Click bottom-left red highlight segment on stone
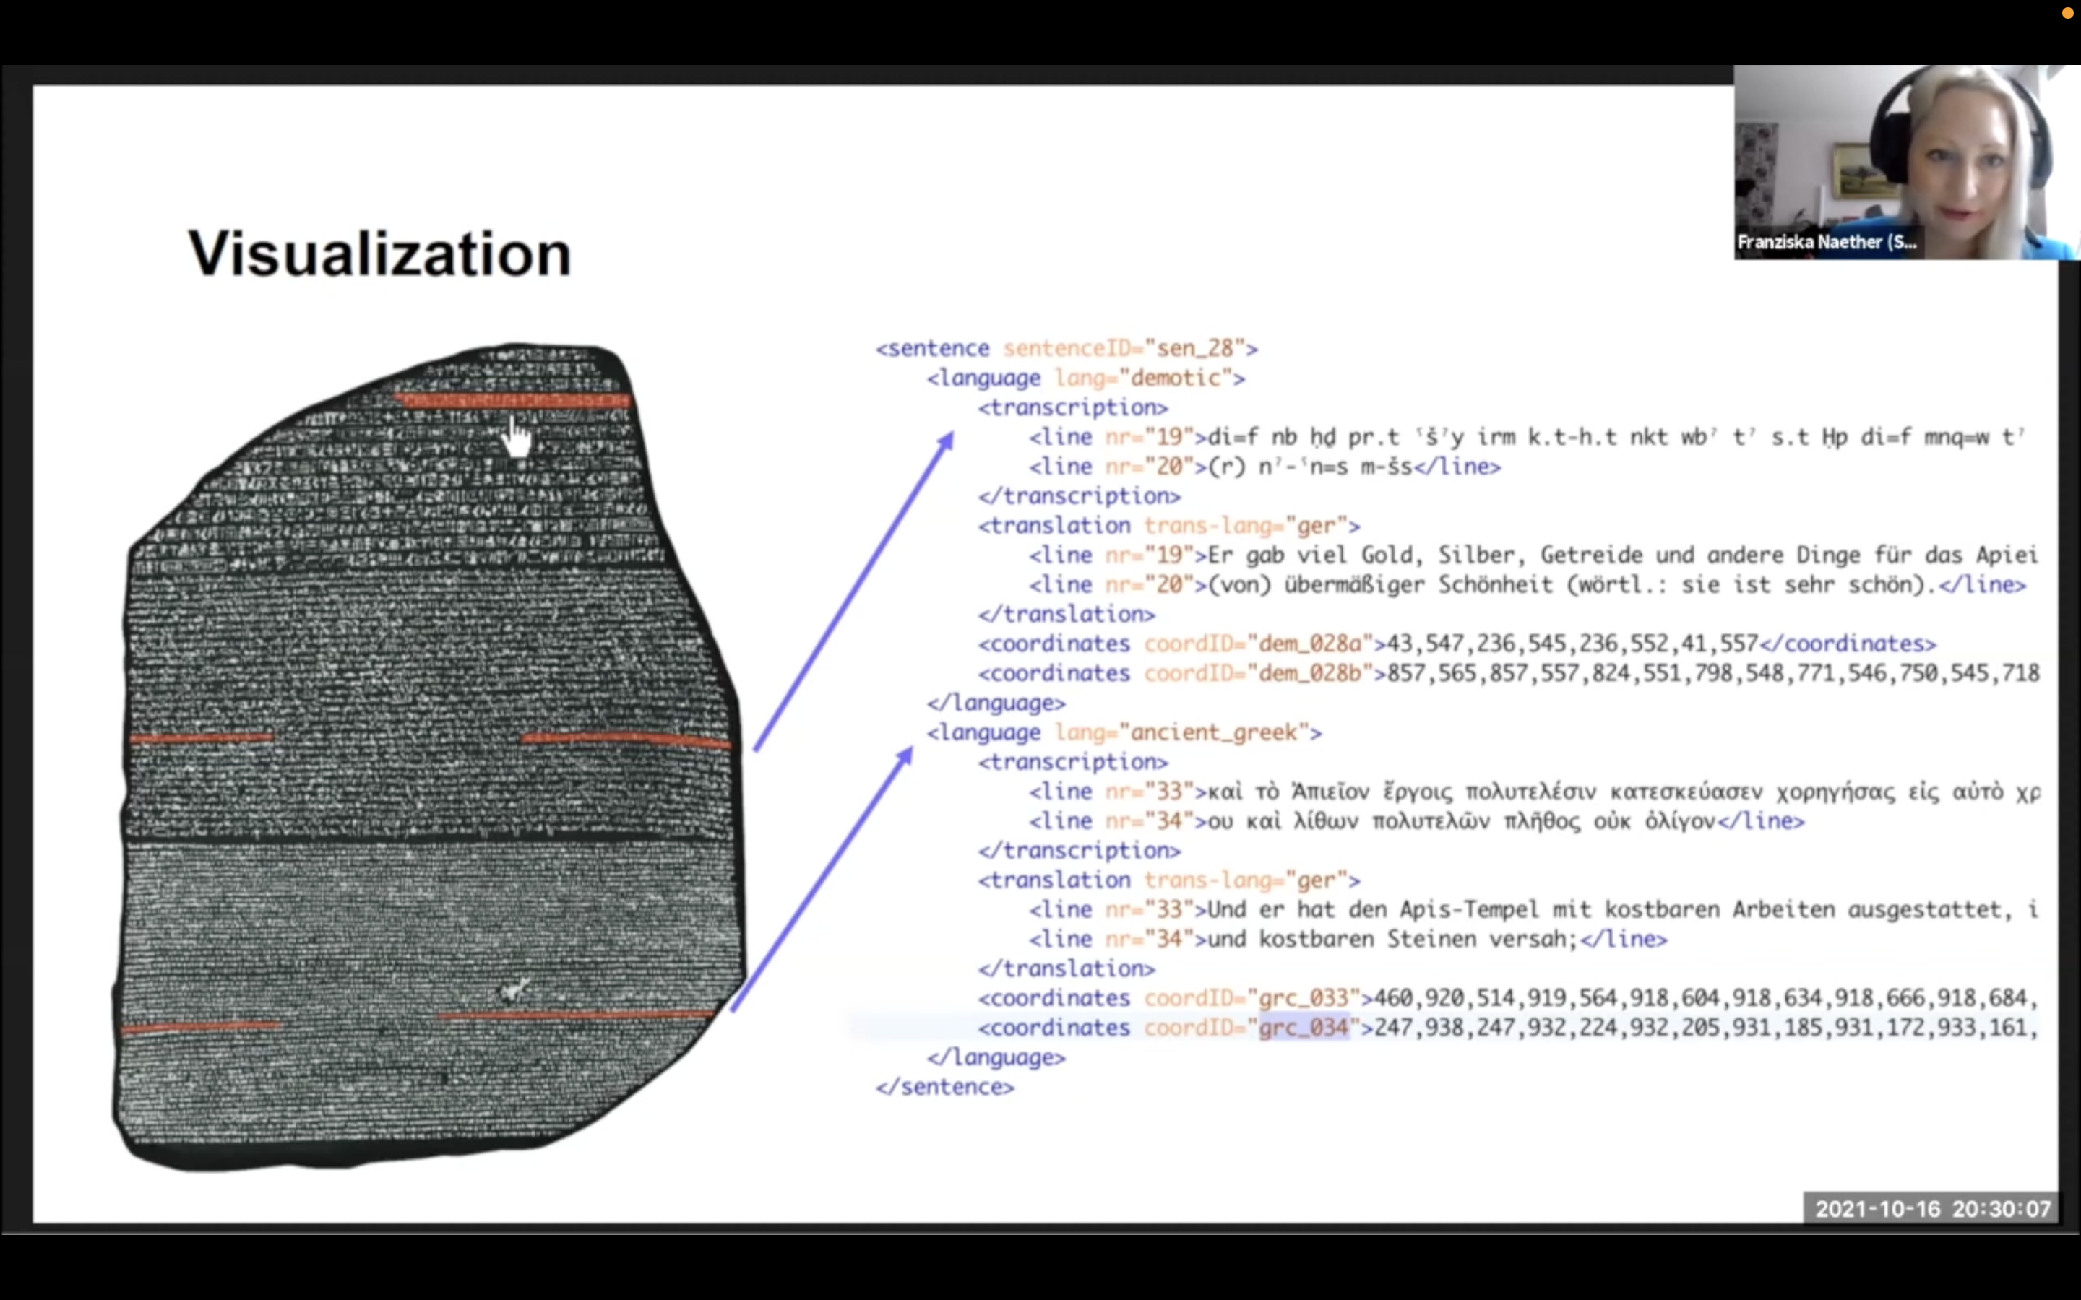Screen dimensions: 2081x1300 [201, 1026]
